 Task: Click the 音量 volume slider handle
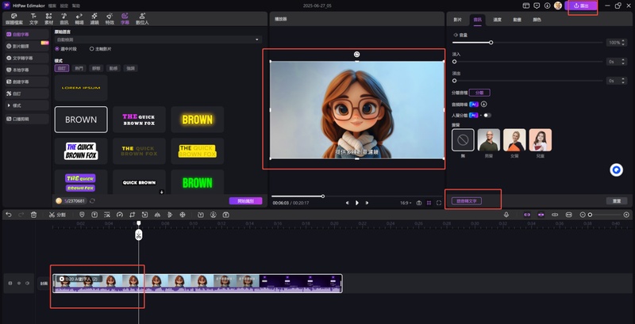(491, 42)
